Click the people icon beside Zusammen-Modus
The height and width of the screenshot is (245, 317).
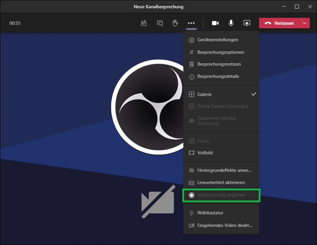[x=192, y=121]
